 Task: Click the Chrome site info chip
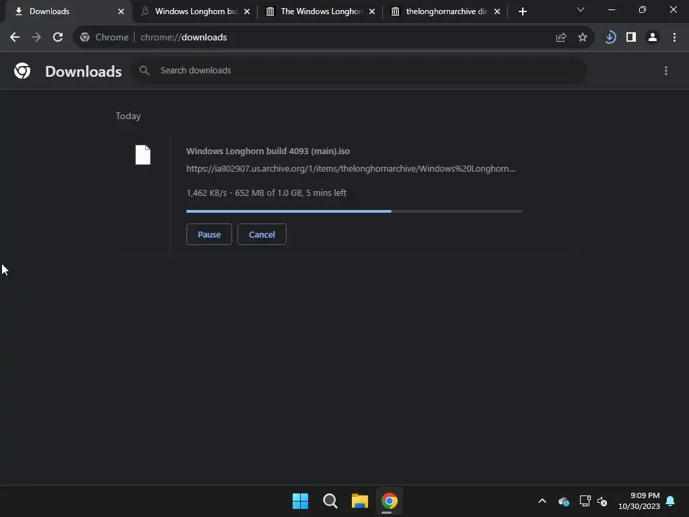[104, 38]
